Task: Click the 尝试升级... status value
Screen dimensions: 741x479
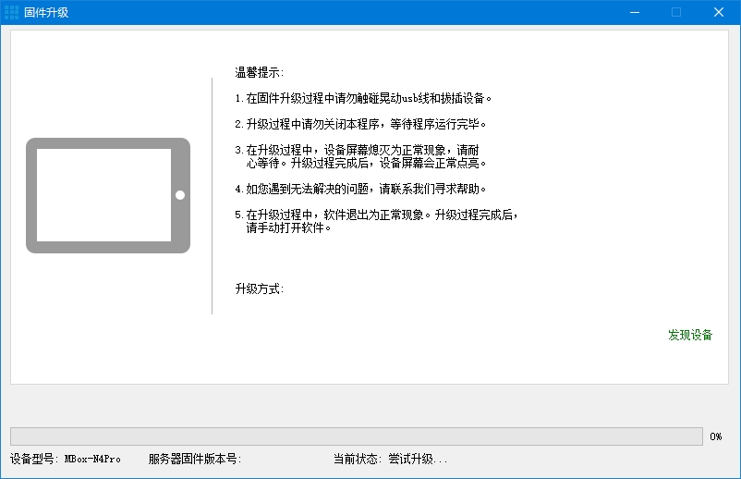Action: pos(418,459)
